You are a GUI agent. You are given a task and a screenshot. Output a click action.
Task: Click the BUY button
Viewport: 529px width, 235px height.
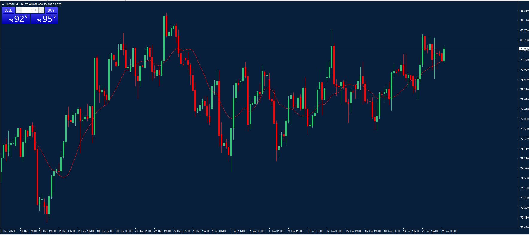(51, 10)
